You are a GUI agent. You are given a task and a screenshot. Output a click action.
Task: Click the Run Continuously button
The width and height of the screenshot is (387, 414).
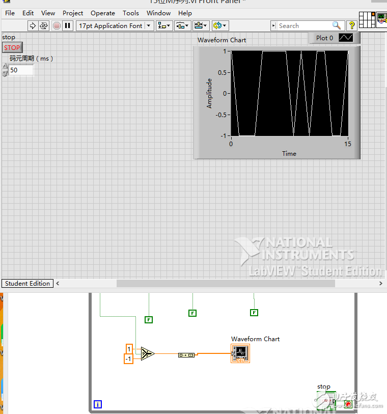point(44,25)
